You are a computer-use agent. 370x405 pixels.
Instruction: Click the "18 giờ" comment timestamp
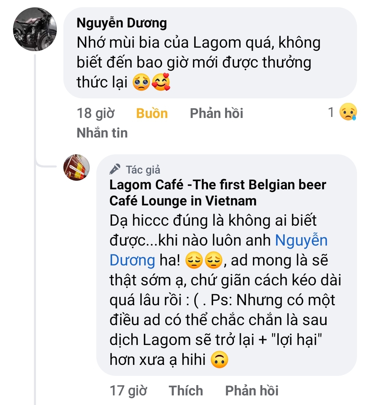coord(96,113)
